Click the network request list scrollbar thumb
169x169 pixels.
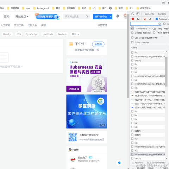point(166,72)
